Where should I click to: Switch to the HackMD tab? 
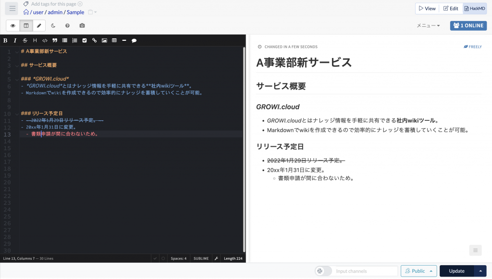coord(475,8)
